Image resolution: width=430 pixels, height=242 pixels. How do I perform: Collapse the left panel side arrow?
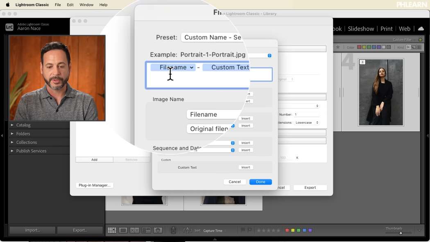point(2,136)
